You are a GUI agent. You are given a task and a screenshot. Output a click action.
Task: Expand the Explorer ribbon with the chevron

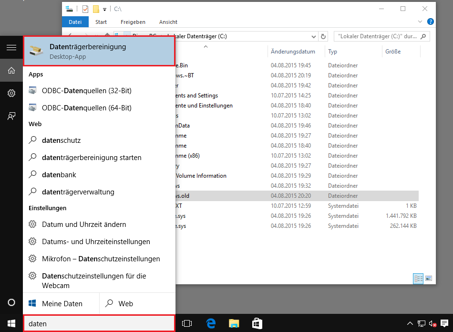(420, 21)
